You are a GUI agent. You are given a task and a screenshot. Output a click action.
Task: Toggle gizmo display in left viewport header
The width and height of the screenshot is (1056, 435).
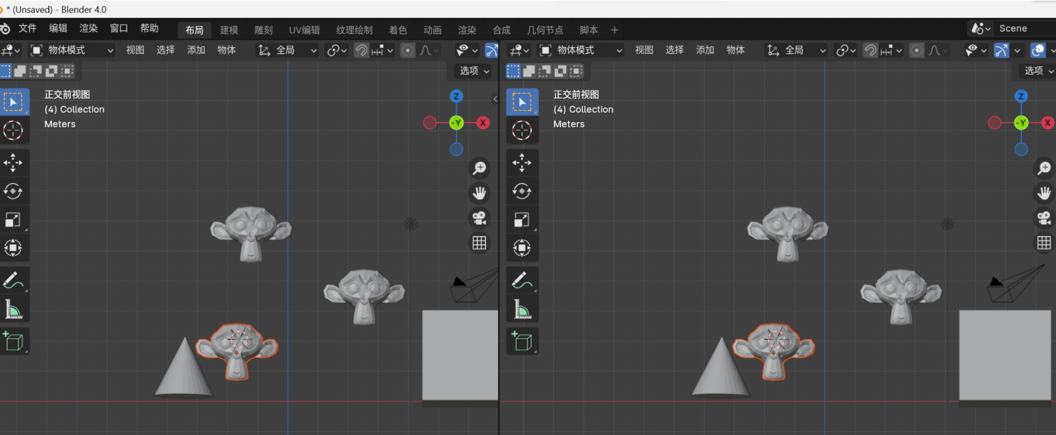click(491, 50)
